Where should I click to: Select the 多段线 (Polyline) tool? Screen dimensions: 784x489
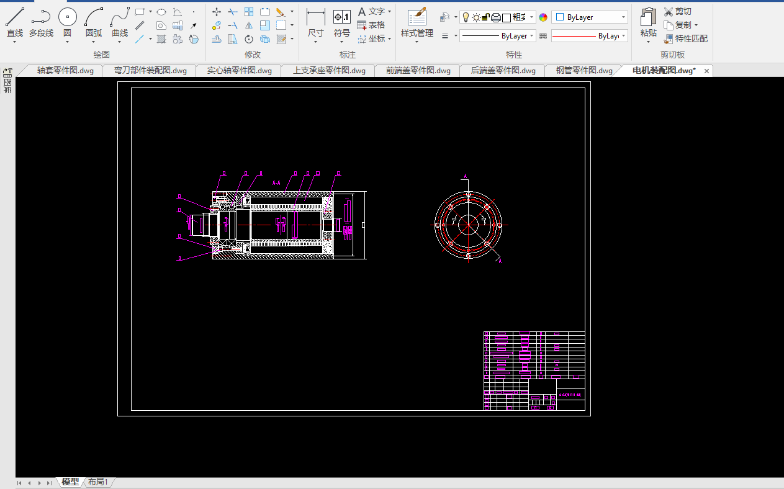[41, 17]
